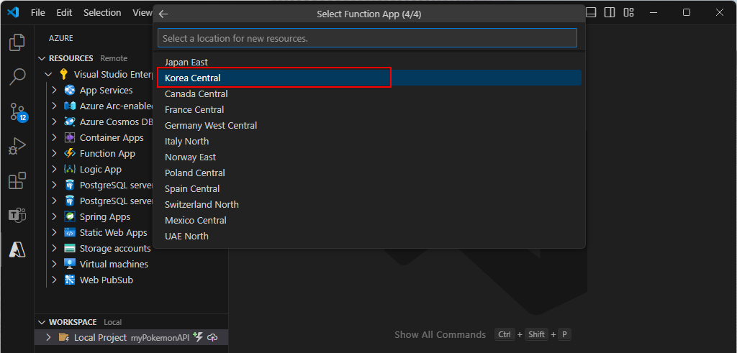The image size is (737, 353).
Task: Click the create function lightning icon in Workspace
Action: (x=199, y=336)
